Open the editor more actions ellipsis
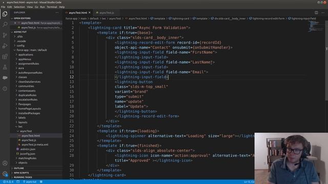 pos(323,13)
